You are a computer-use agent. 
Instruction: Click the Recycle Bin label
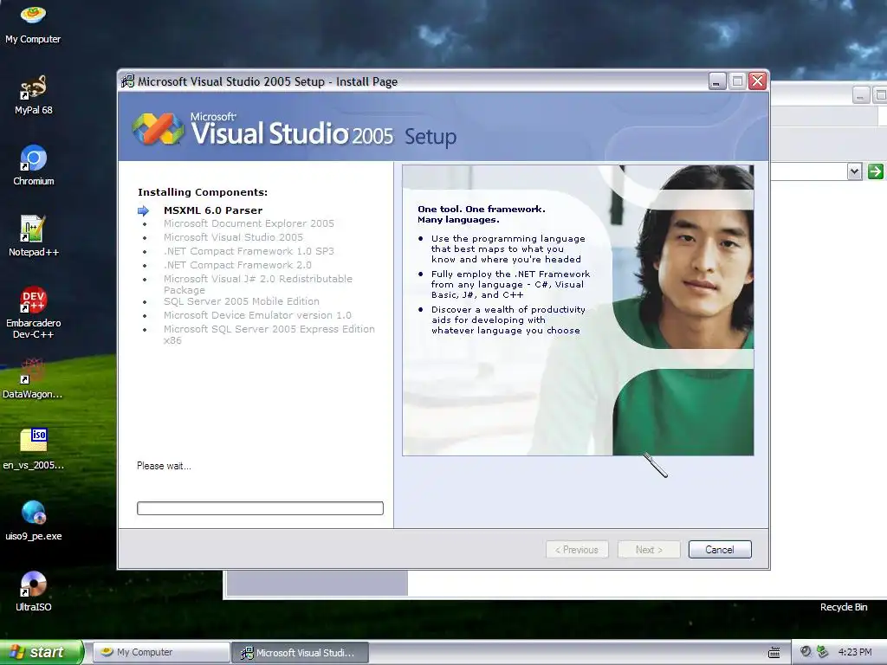pyautogui.click(x=844, y=607)
